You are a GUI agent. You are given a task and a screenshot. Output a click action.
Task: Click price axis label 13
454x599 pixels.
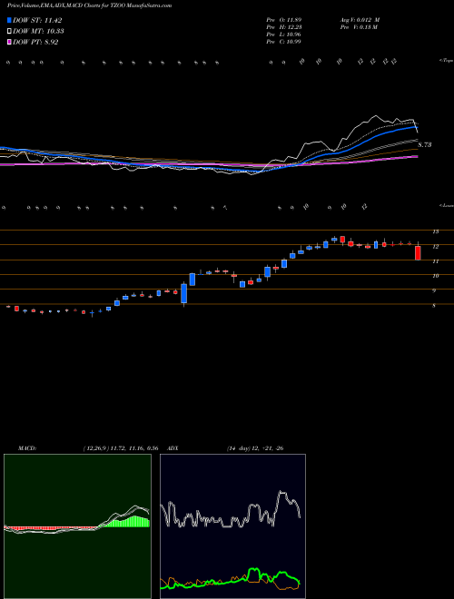pos(435,231)
